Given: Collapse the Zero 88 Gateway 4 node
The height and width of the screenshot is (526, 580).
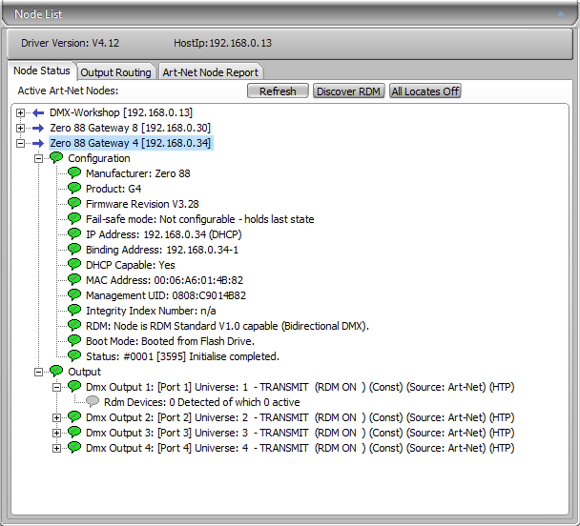Looking at the screenshot, I should 21,143.
